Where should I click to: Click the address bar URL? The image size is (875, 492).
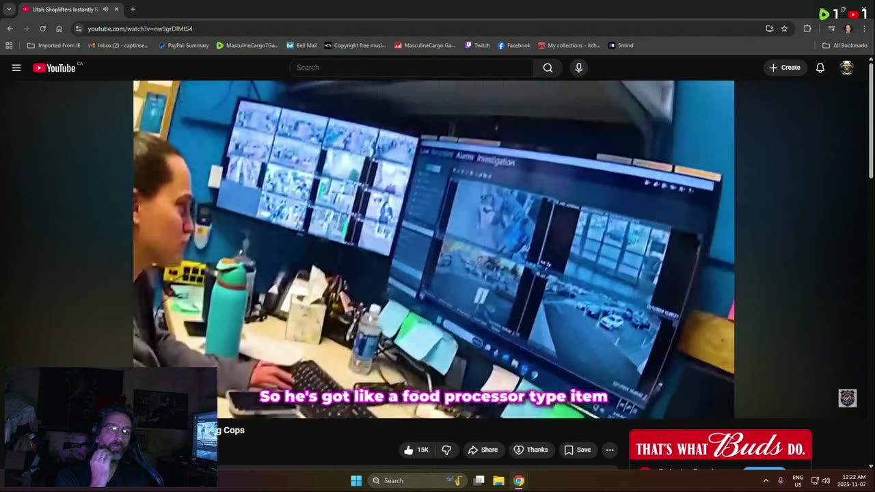click(140, 29)
